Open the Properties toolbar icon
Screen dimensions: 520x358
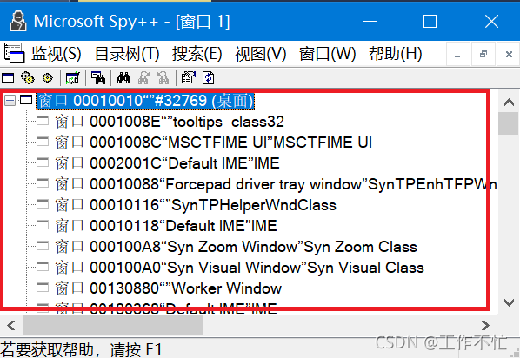[189, 78]
